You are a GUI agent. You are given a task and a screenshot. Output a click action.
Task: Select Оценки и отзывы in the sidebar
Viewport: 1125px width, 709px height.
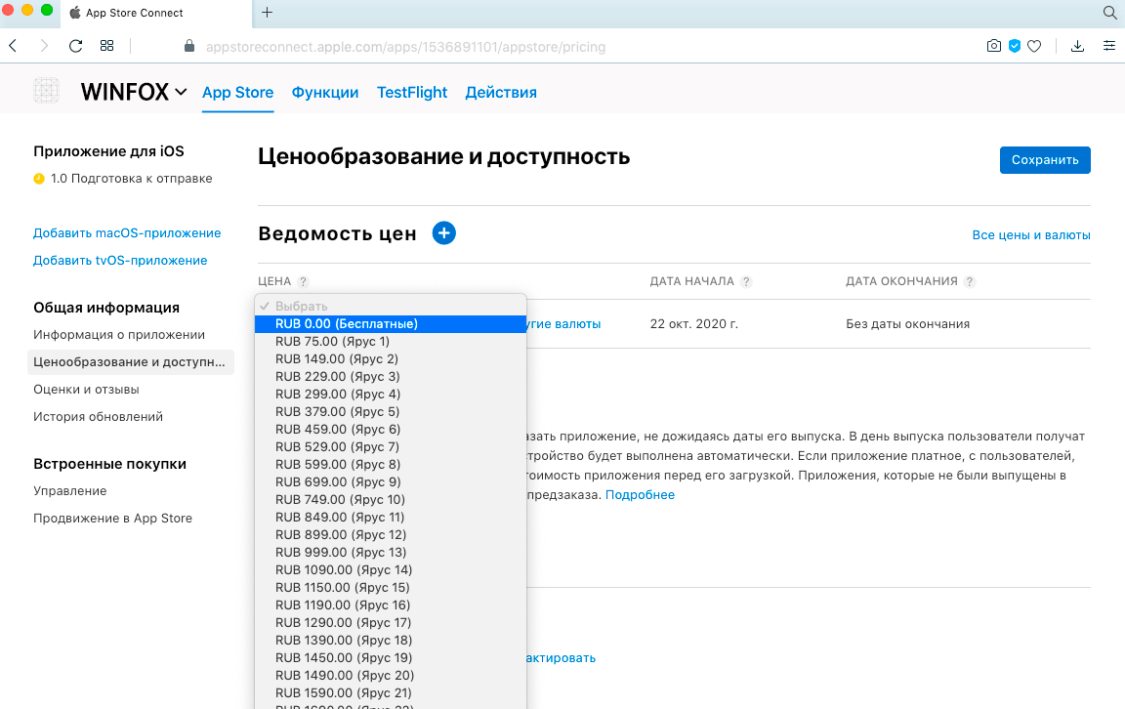[86, 390]
